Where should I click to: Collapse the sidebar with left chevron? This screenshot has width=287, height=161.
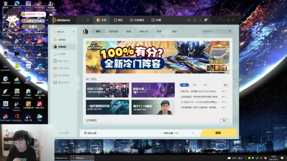tap(78, 84)
